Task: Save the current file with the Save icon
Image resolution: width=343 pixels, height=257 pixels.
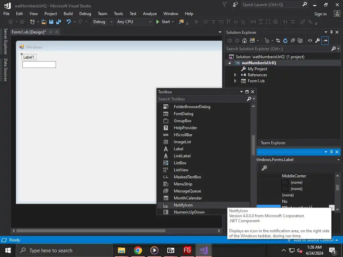Action: 51,22
